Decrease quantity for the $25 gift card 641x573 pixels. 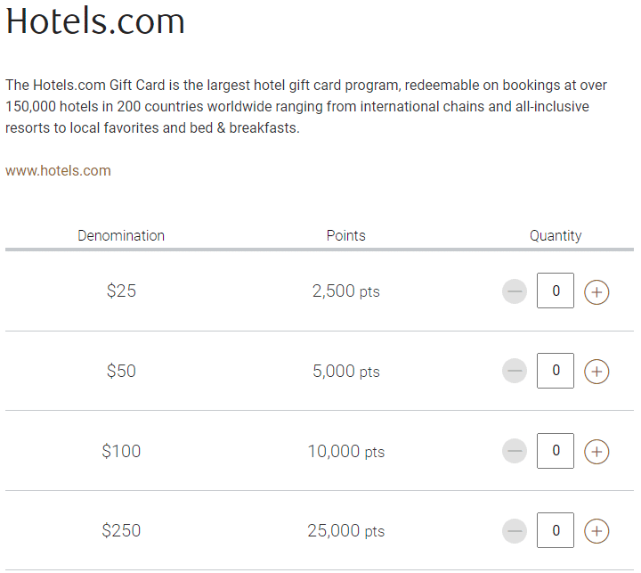coord(515,291)
